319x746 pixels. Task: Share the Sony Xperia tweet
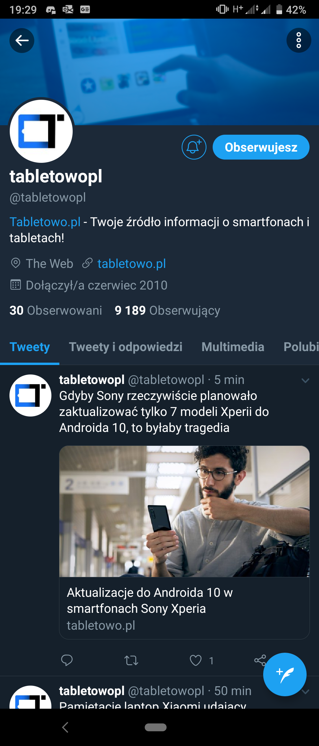pos(260,660)
